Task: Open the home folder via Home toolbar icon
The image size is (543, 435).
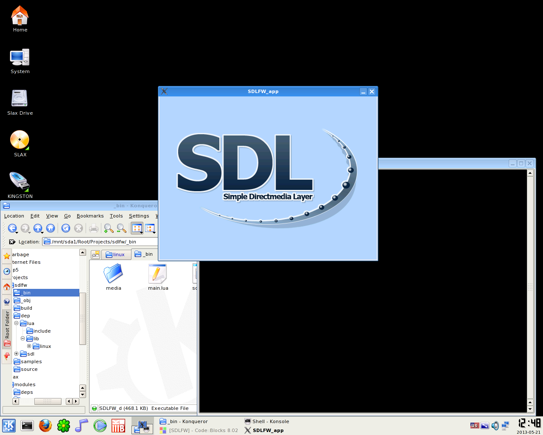Action: [50, 228]
